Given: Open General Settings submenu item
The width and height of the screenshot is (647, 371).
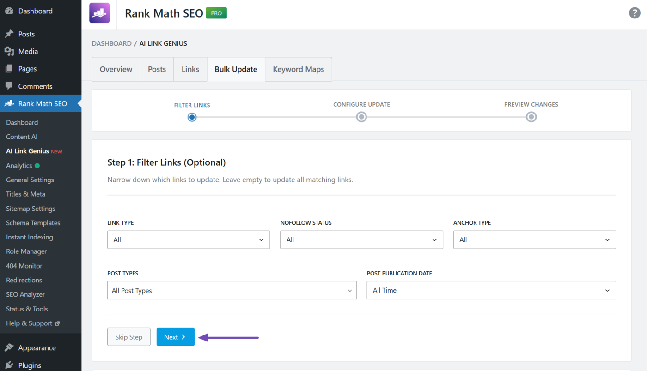Looking at the screenshot, I should point(30,180).
